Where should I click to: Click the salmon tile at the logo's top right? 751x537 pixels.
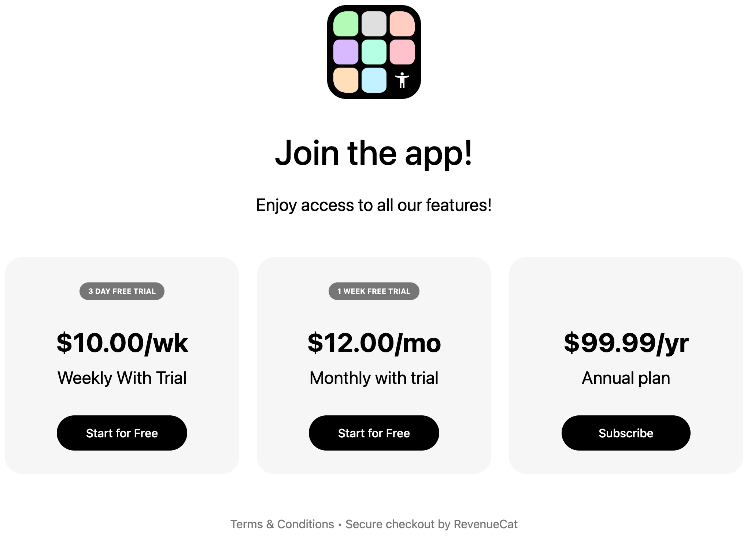click(402, 24)
